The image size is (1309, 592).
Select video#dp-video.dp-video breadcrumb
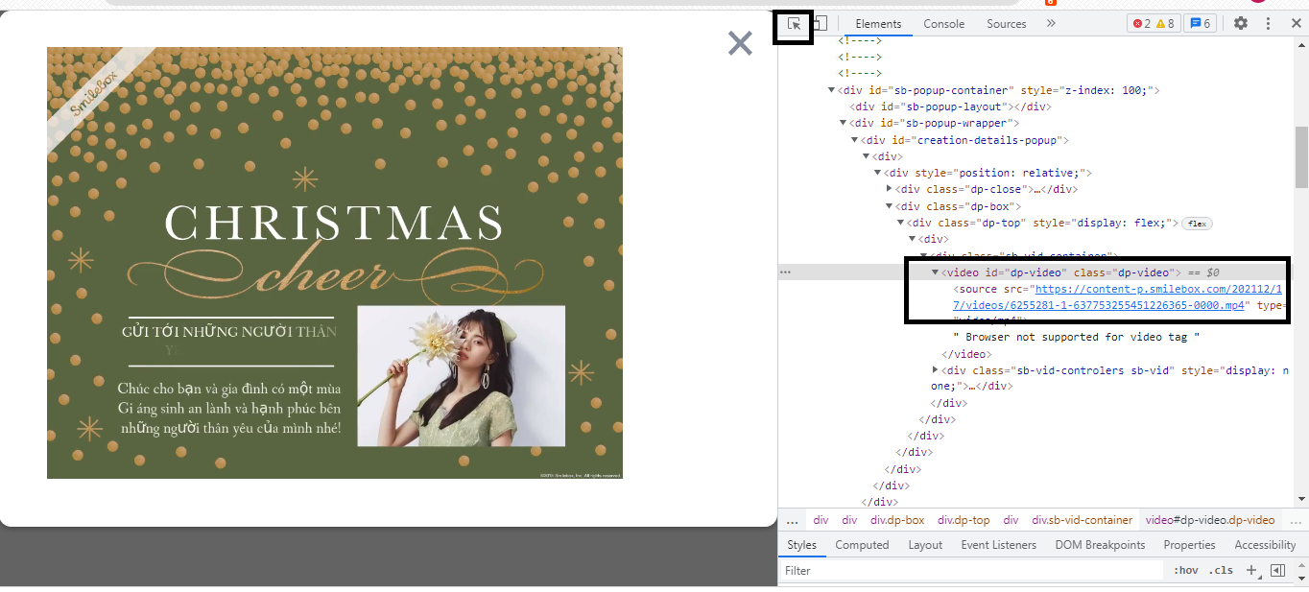[x=1210, y=520]
